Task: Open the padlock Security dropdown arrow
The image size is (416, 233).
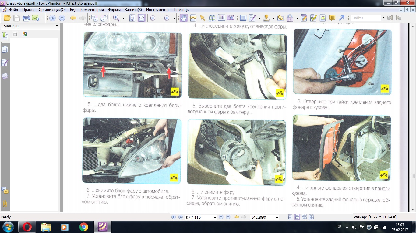Action: coord(297,18)
